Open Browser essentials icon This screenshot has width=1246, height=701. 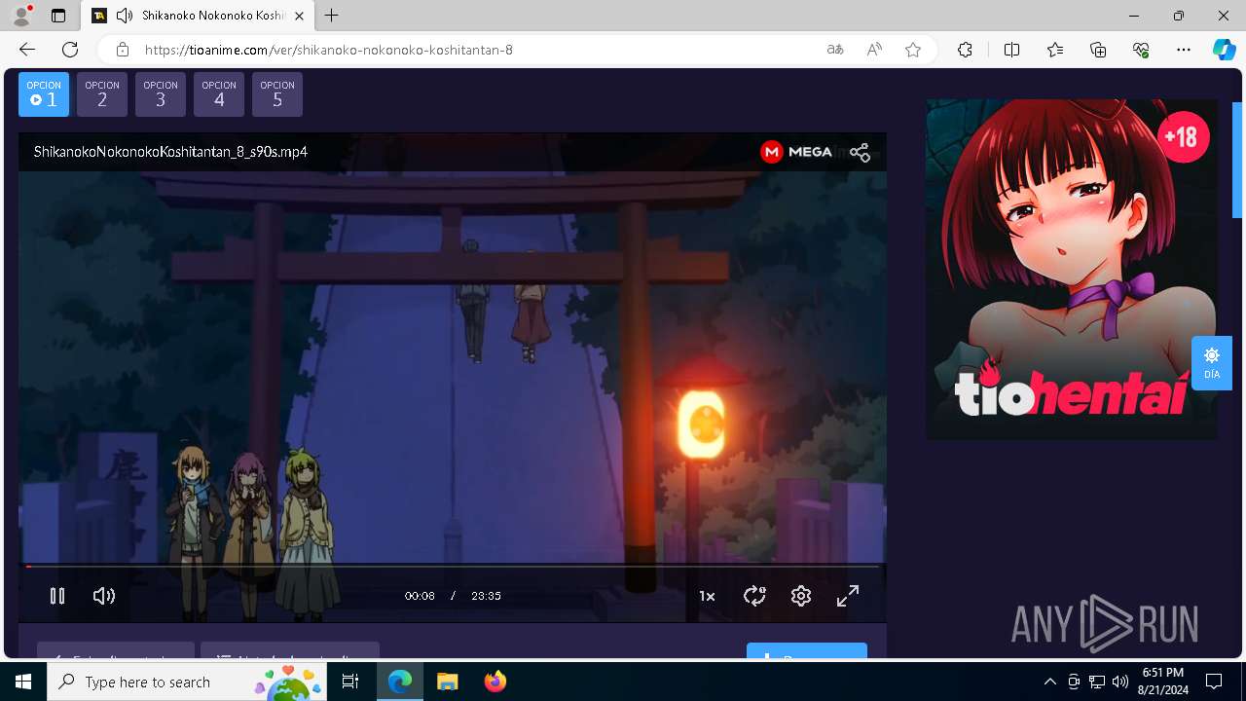click(x=1141, y=50)
